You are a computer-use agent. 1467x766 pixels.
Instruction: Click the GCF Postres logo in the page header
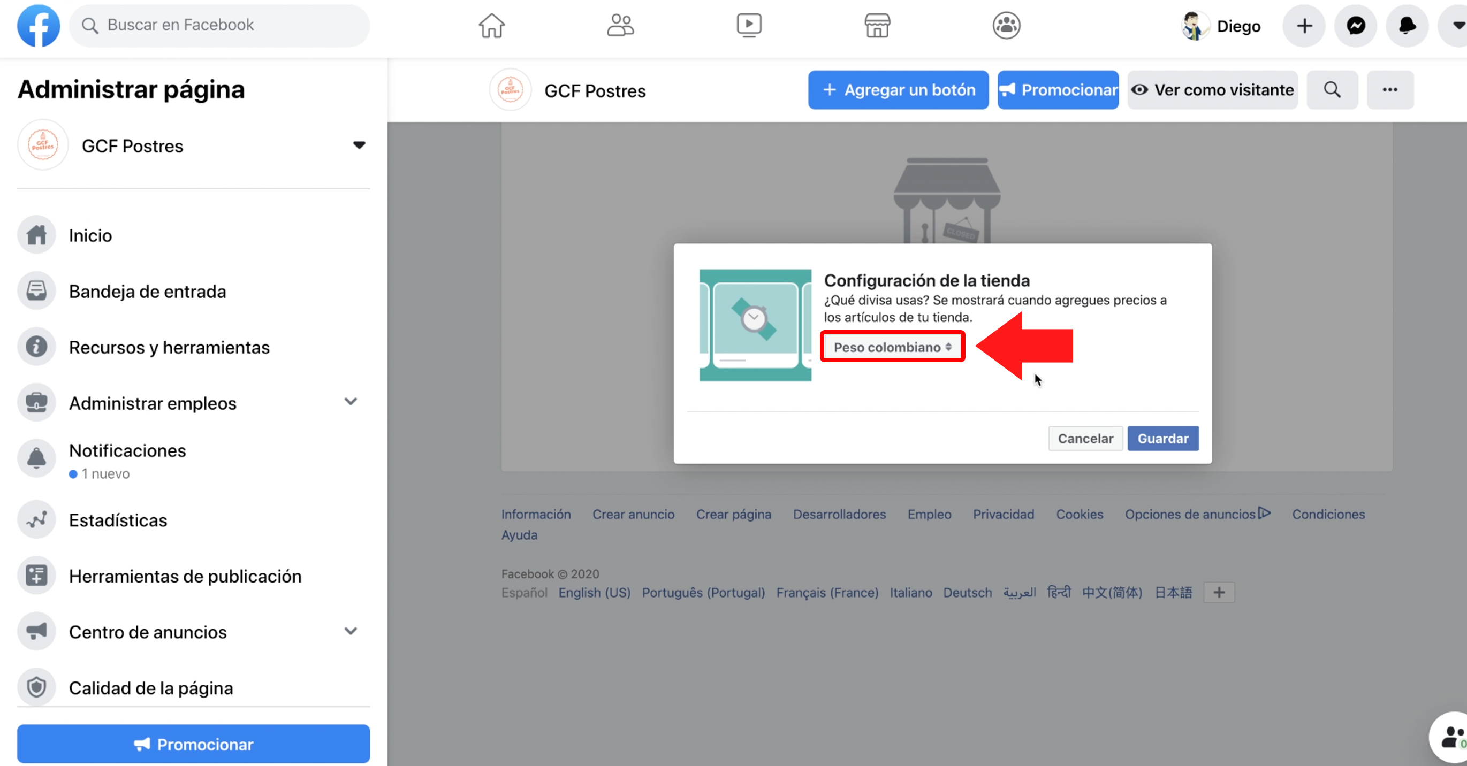pos(510,90)
